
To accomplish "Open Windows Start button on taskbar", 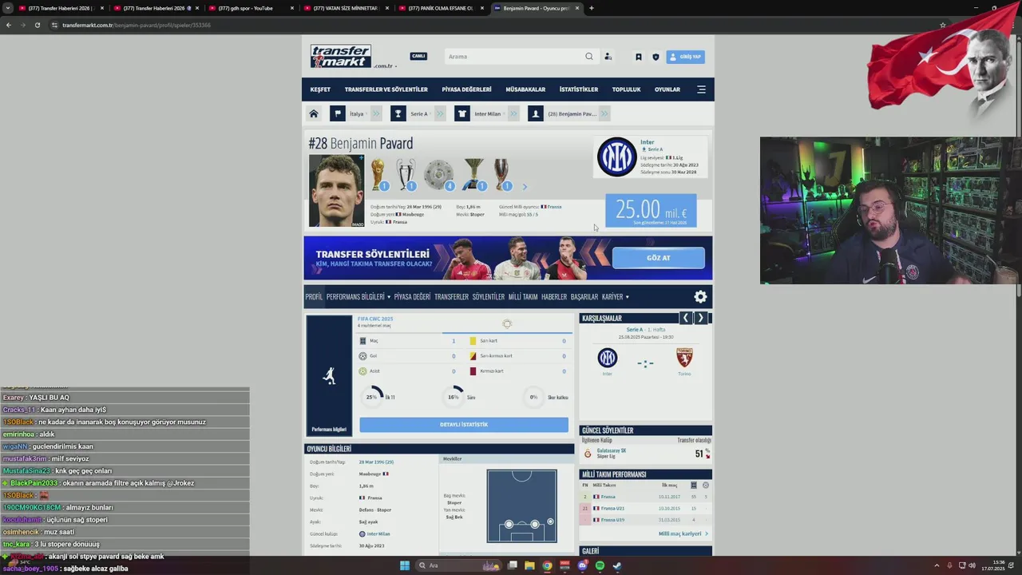I will coord(405,565).
